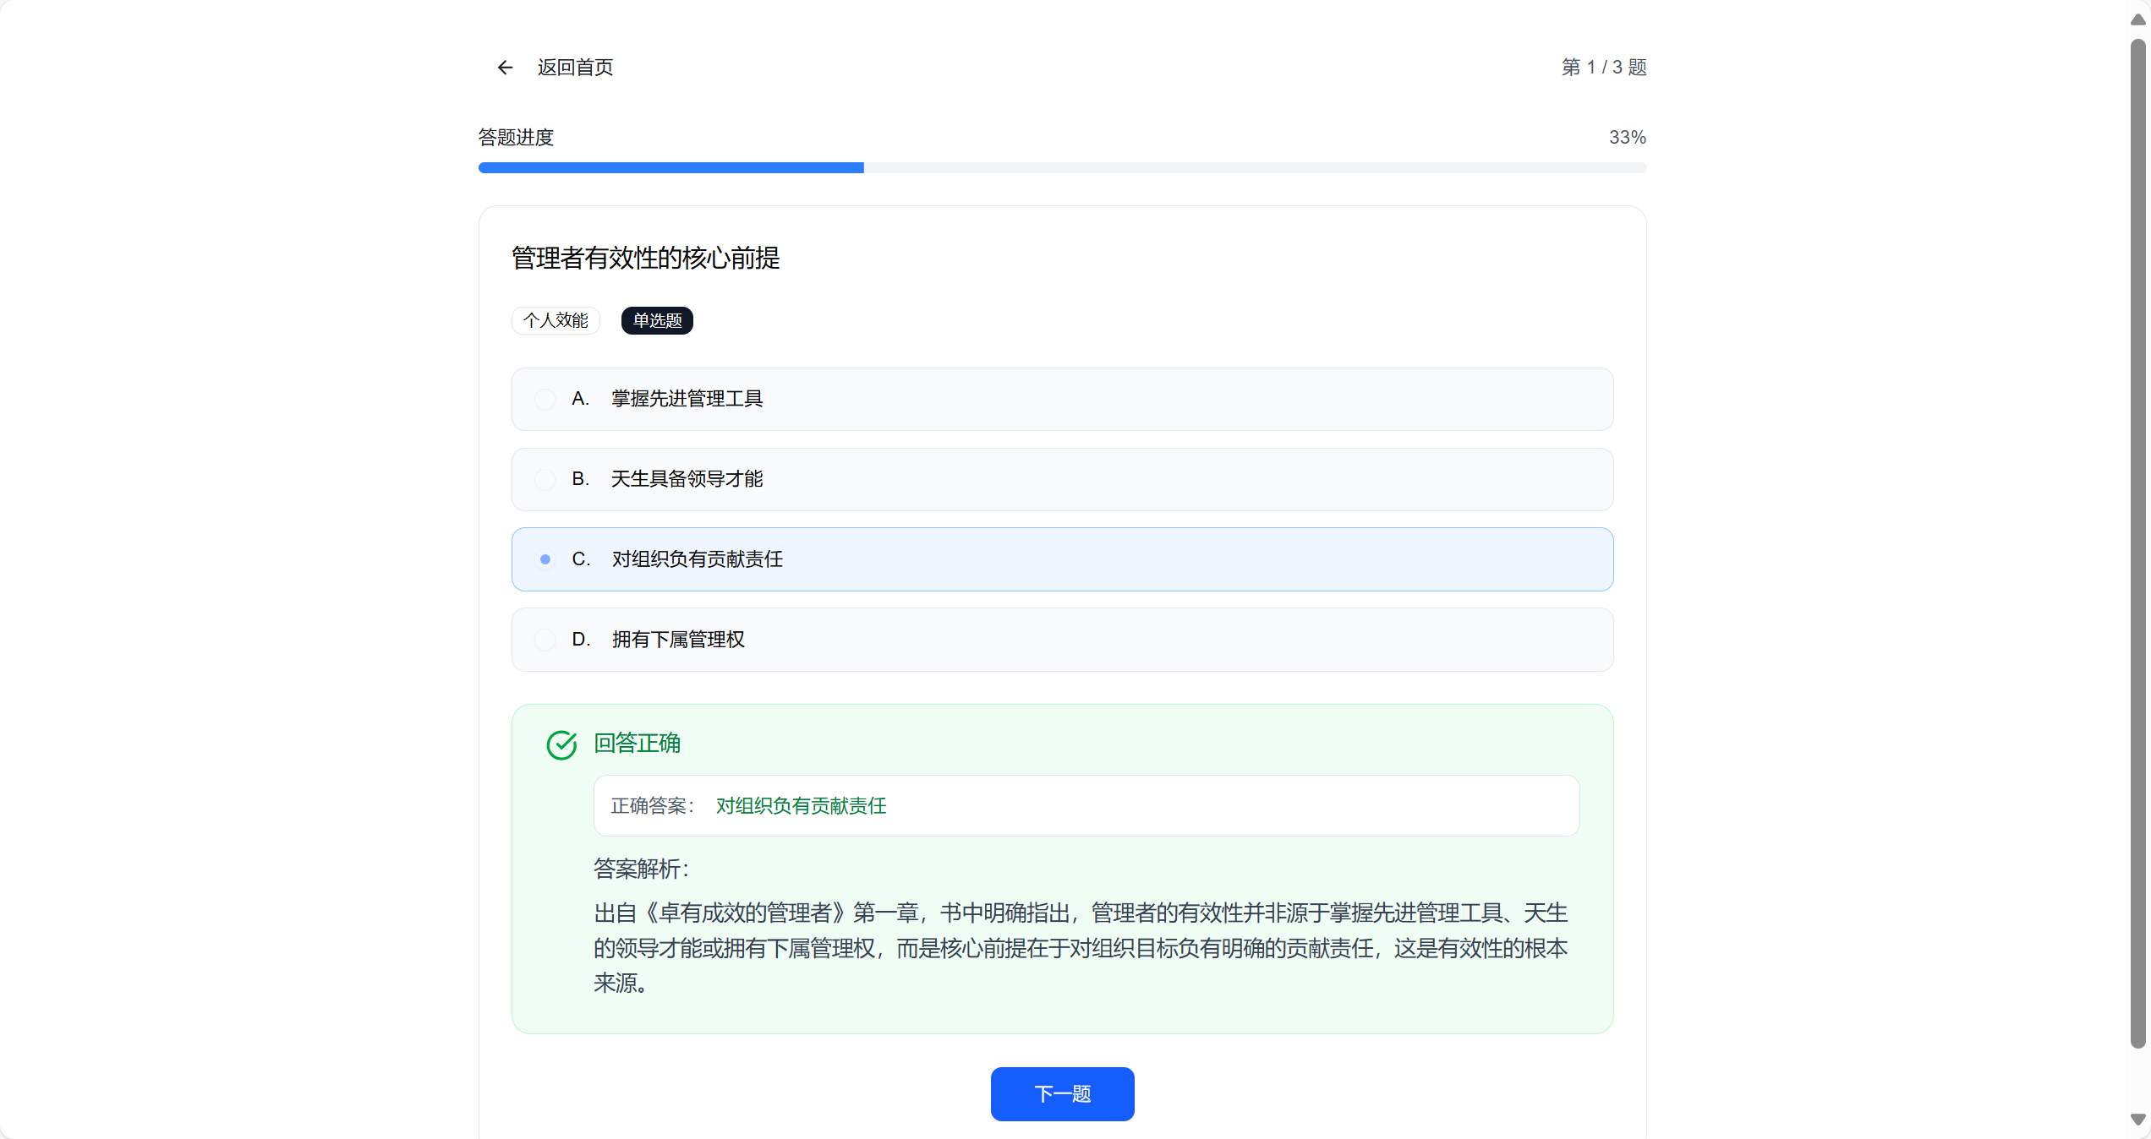Select radio button for option D
Image resolution: width=2151 pixels, height=1139 pixels.
coord(545,640)
